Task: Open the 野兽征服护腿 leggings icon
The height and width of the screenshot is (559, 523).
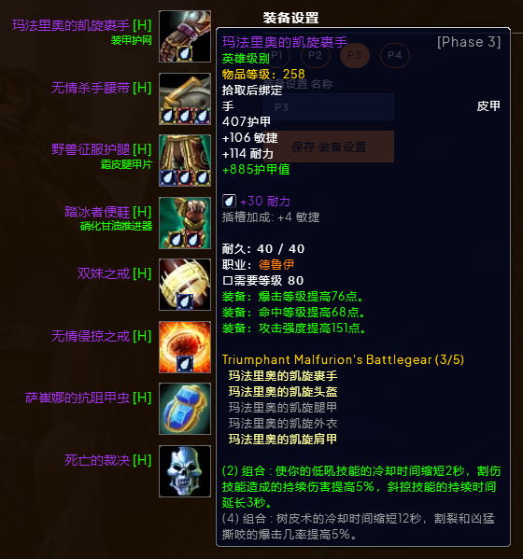Action: tap(185, 161)
